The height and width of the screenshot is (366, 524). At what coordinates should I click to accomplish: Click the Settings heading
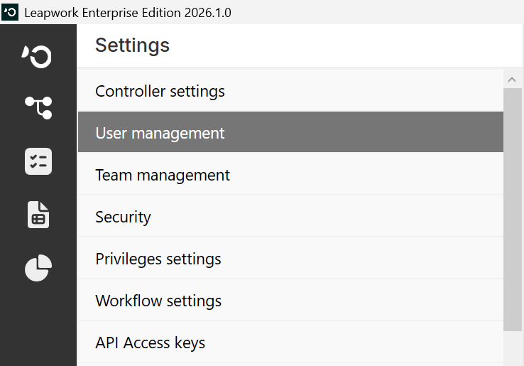click(132, 45)
